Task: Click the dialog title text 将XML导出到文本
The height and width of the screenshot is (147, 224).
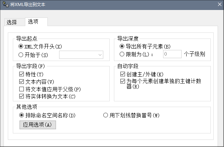Action: pos(29,5)
